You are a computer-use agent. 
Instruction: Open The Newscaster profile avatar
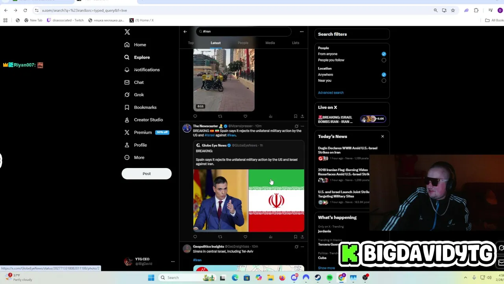pyautogui.click(x=187, y=128)
